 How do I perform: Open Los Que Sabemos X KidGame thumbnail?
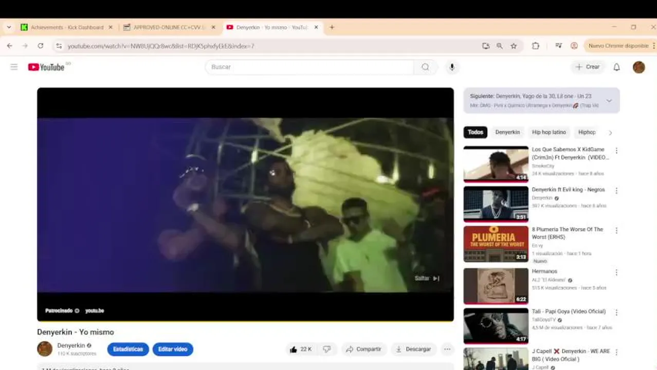click(496, 164)
